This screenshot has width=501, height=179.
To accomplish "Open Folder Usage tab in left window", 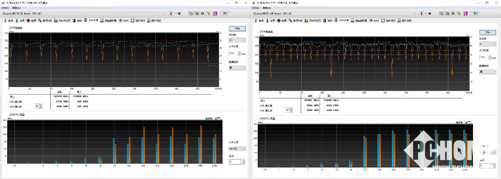I will pos(62,20).
